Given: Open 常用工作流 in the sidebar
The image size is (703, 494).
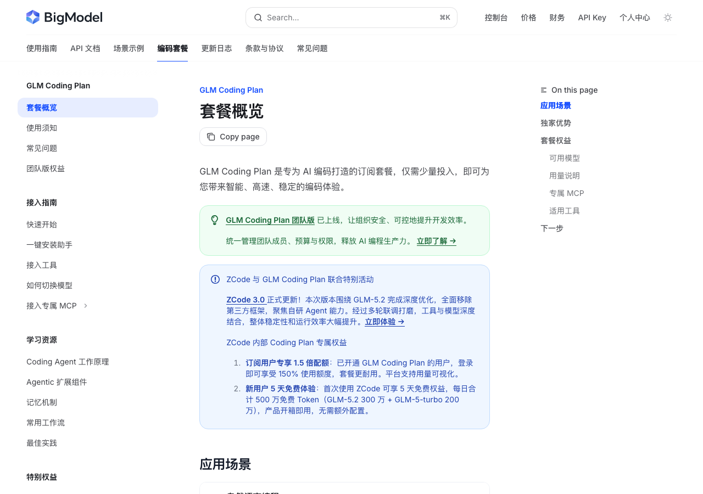Looking at the screenshot, I should click(88, 423).
